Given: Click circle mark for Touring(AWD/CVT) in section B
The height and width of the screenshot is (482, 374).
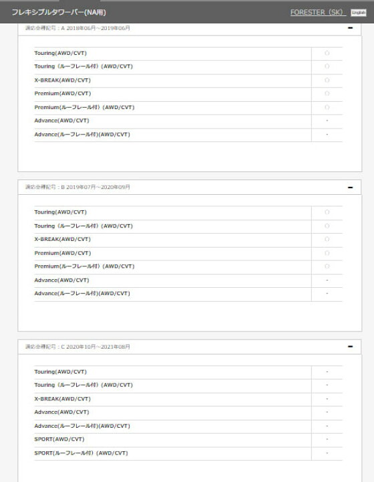Looking at the screenshot, I should [x=327, y=212].
